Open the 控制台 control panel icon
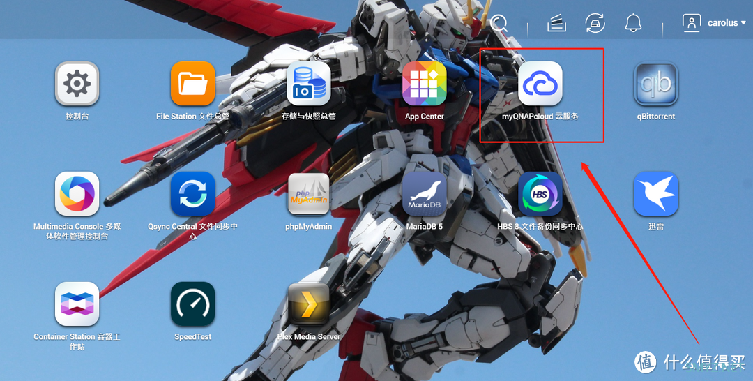Viewport: 753px width, 381px height. click(x=77, y=84)
